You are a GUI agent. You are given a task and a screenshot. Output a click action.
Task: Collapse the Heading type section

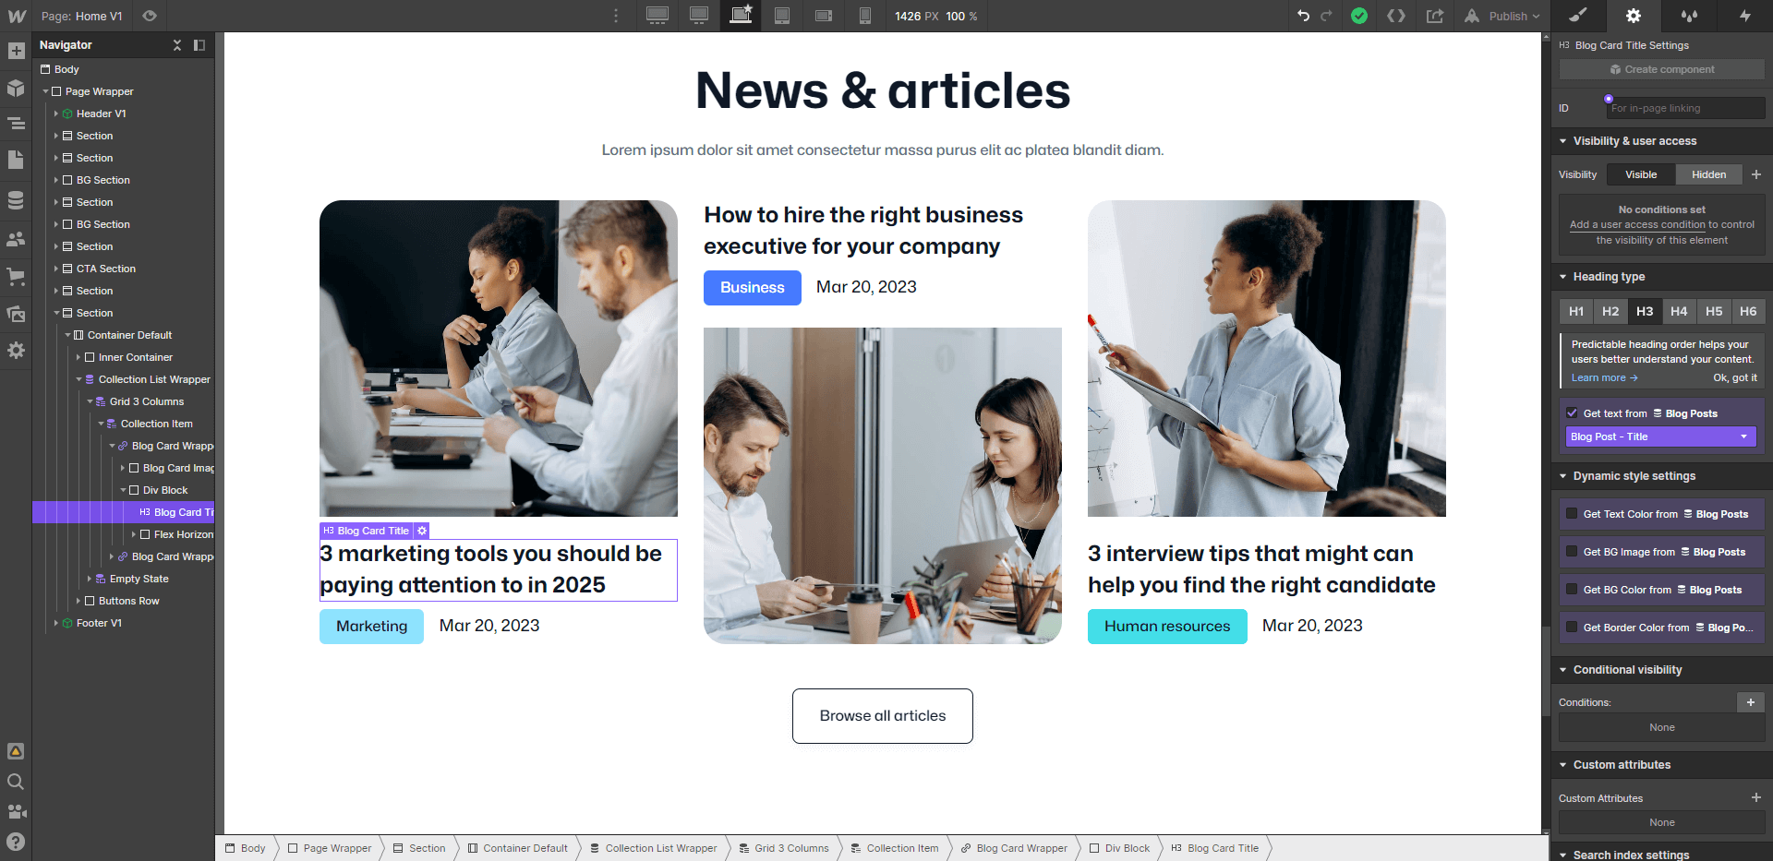[x=1562, y=276]
